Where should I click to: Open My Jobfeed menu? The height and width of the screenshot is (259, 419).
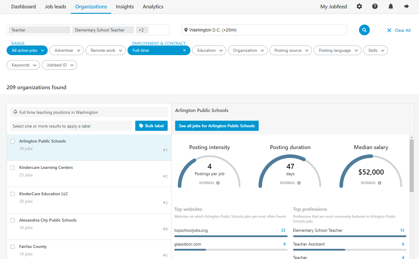coord(334,7)
